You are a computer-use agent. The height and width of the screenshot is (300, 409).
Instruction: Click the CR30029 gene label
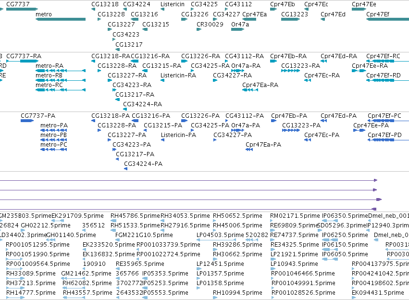click(x=210, y=24)
